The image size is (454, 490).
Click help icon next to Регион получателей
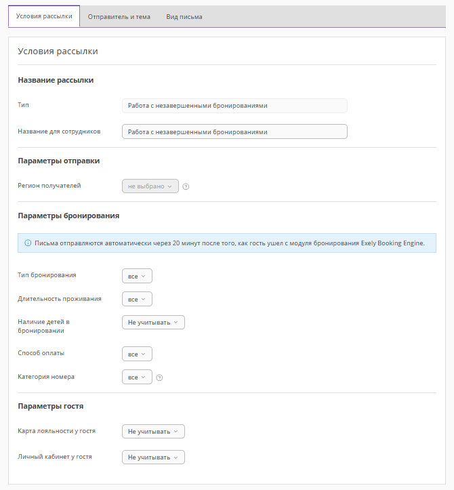tap(186, 186)
